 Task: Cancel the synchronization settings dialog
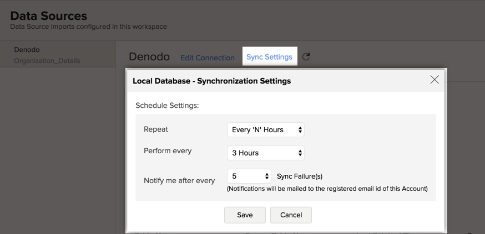[x=291, y=215]
